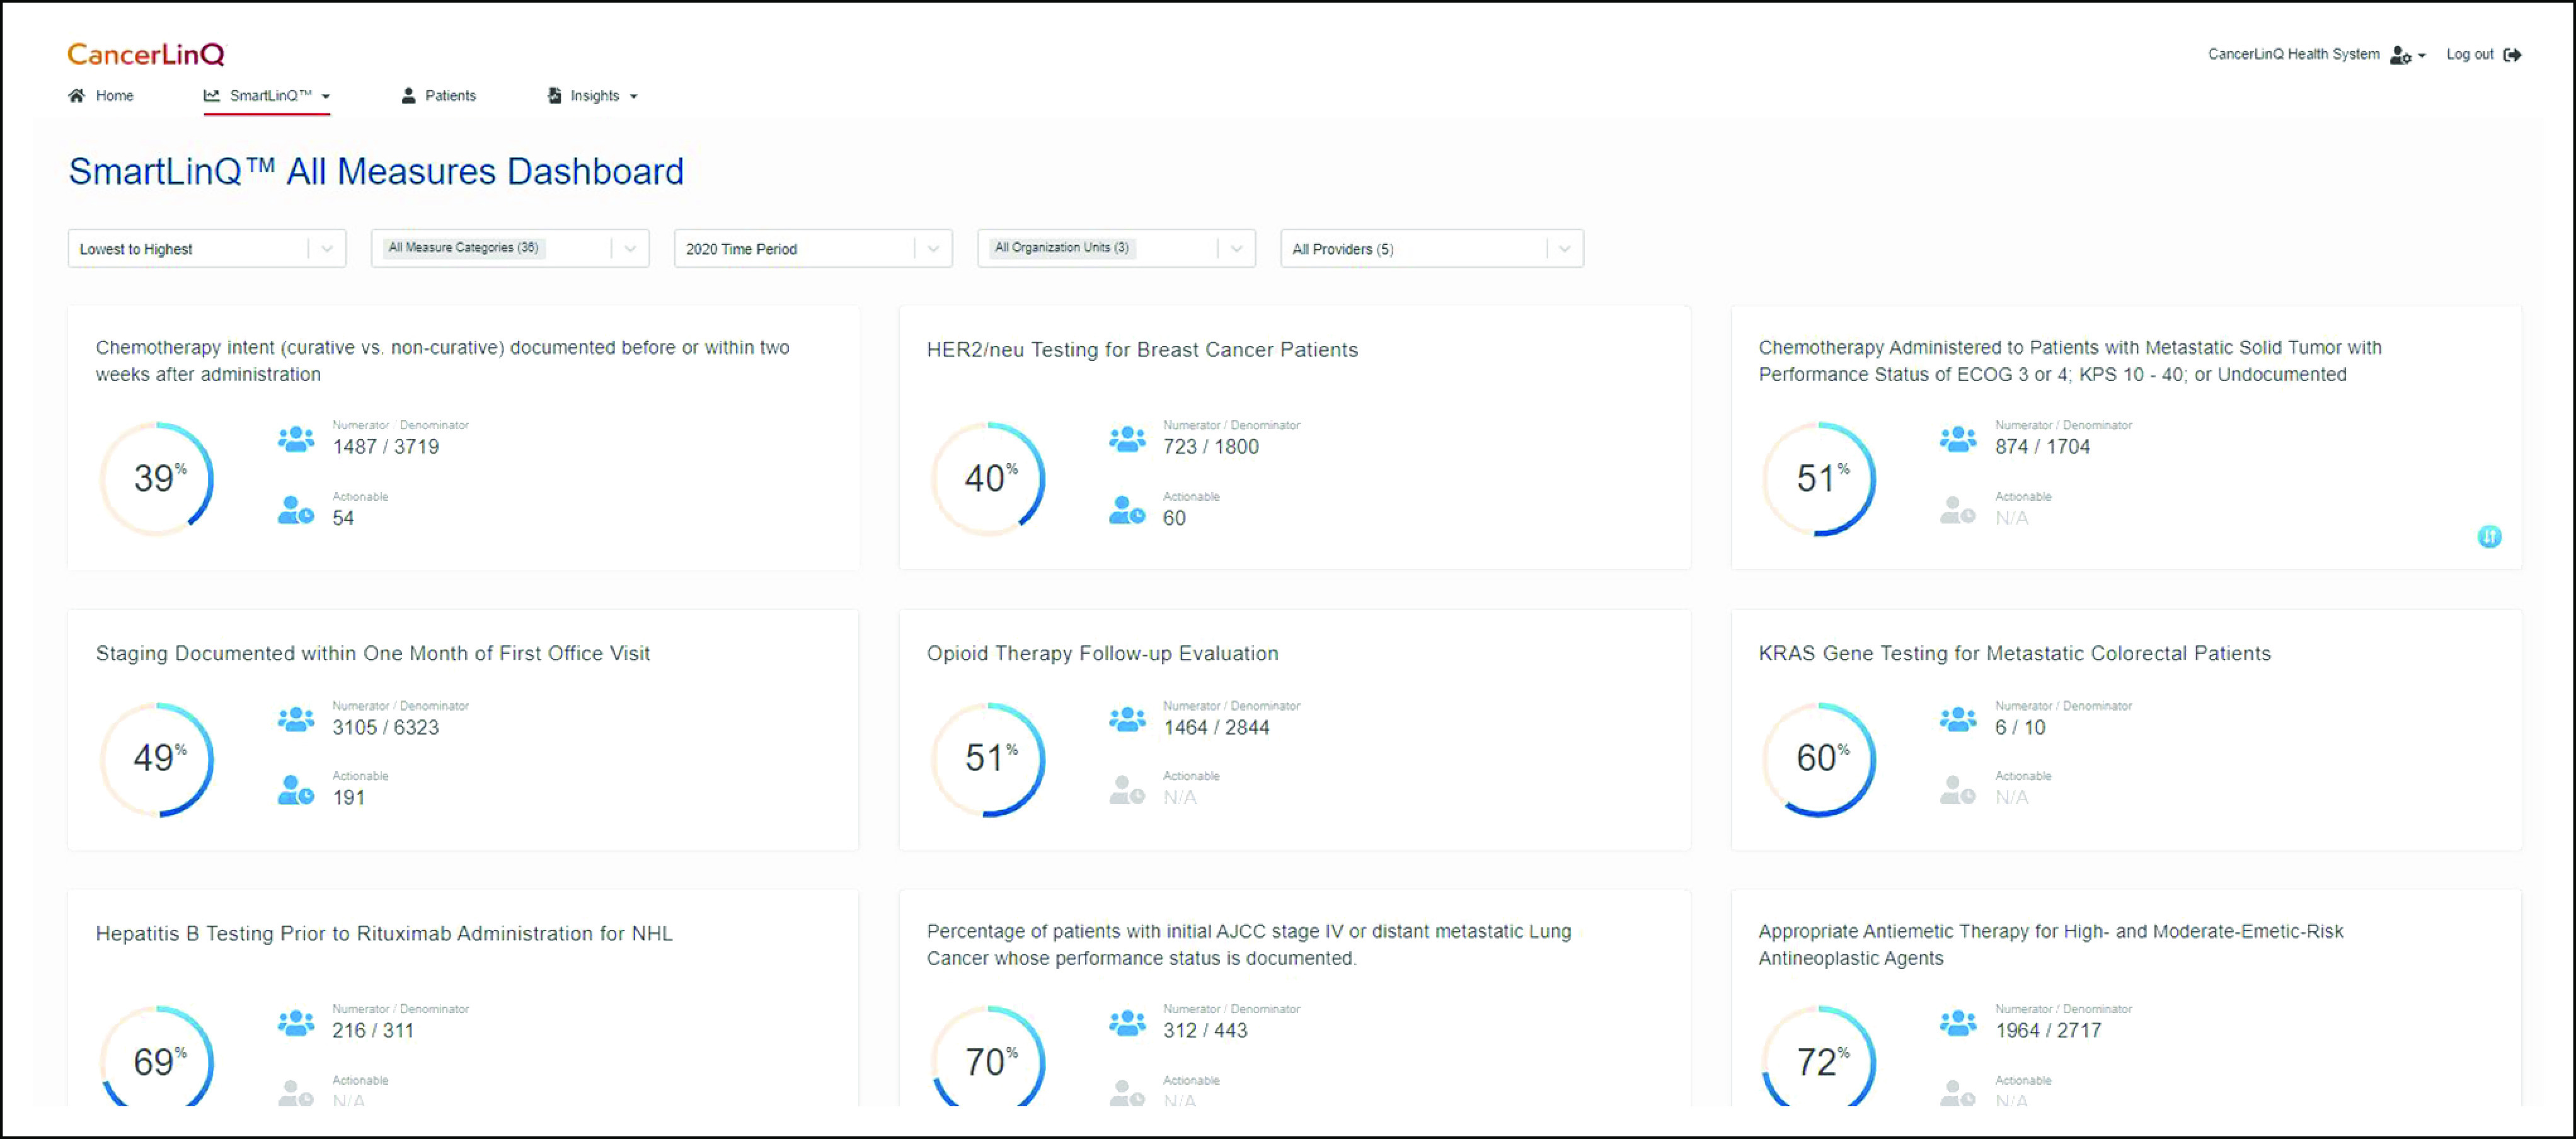Viewport: 2576px width, 1139px height.
Task: Click the SmartLinQ All Measures Dashboard heading
Action: click(x=376, y=172)
